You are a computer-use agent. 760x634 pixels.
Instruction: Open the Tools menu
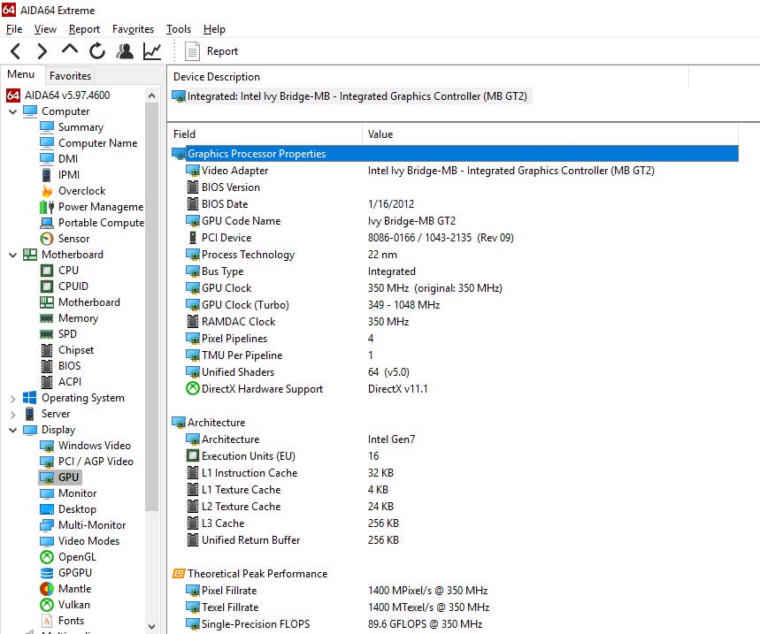tap(178, 29)
